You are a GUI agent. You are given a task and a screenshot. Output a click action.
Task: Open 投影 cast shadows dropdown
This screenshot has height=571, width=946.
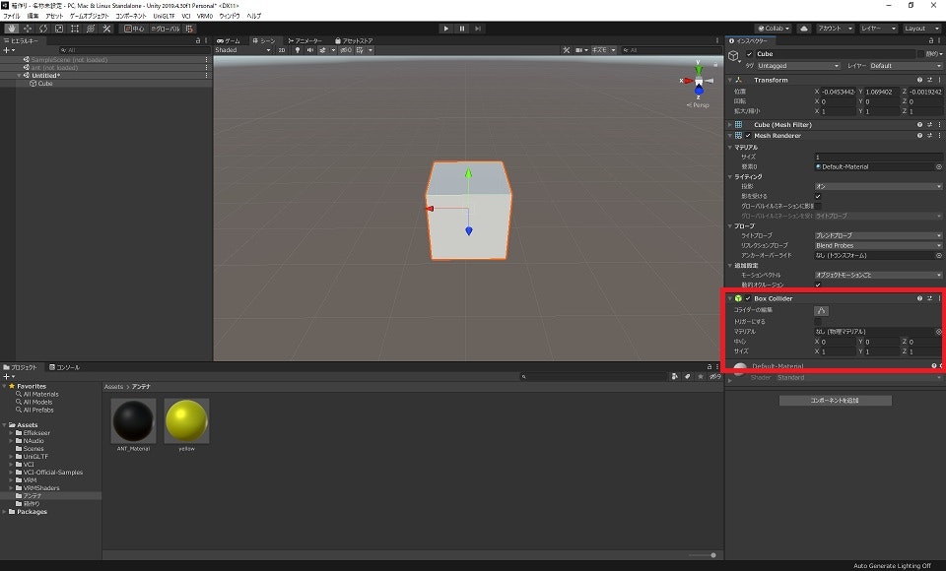point(878,186)
